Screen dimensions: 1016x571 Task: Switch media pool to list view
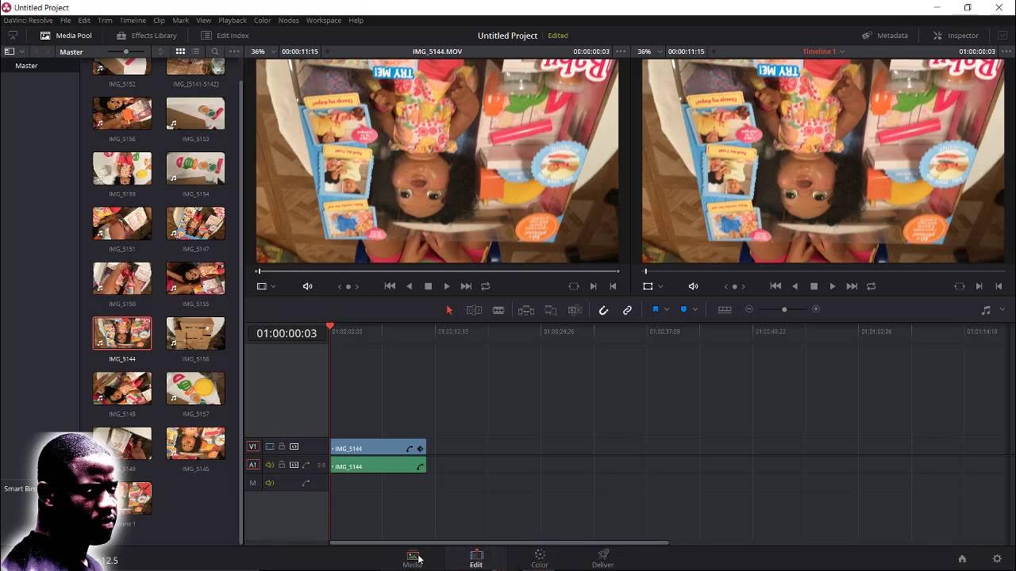point(195,52)
